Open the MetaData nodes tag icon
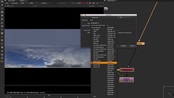The image size is (174, 98). pyautogui.click(x=2, y=47)
